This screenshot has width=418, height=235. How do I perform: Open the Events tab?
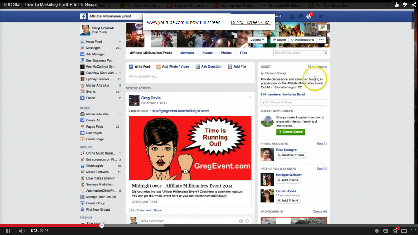pyautogui.click(x=207, y=53)
